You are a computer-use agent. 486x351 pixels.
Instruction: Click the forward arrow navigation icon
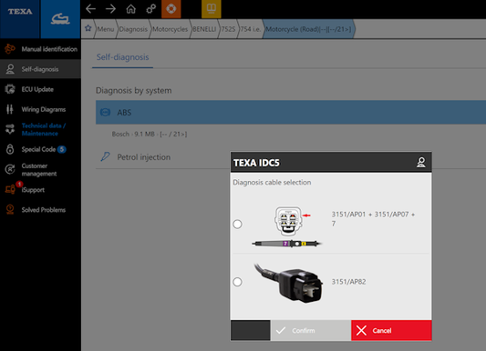(x=110, y=9)
